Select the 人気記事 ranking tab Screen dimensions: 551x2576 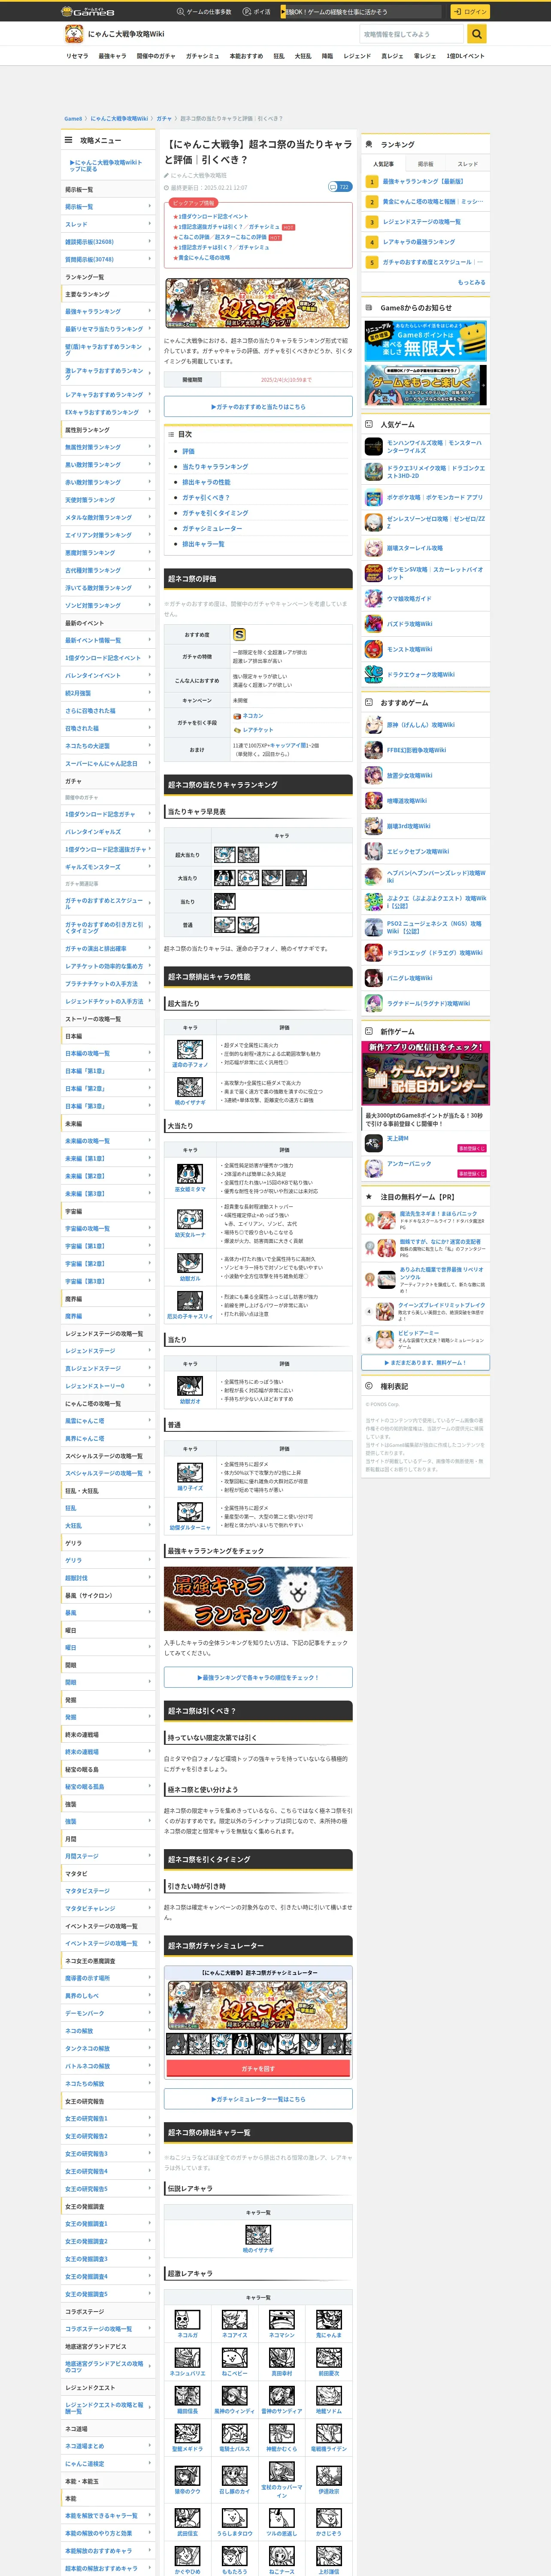click(384, 164)
